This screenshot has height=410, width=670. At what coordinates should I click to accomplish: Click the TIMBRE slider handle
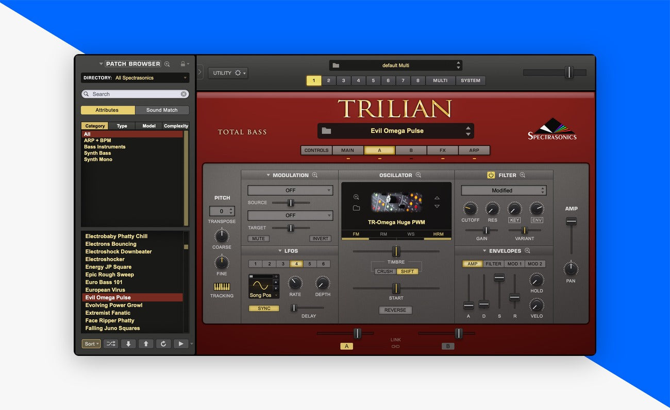(396, 251)
